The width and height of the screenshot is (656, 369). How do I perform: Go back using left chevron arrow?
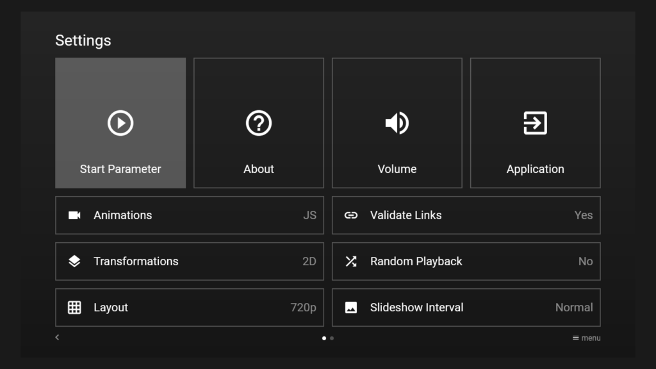57,338
